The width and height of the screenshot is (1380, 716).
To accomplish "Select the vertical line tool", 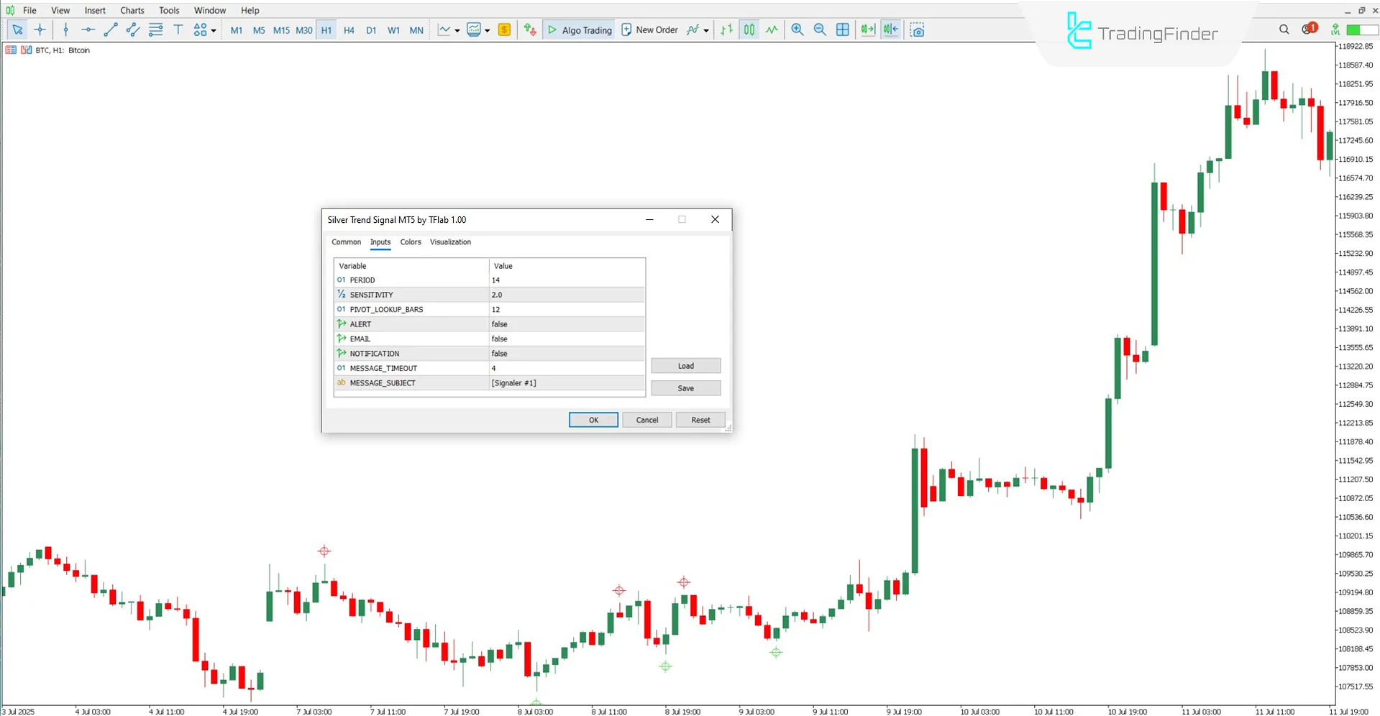I will 65,29.
